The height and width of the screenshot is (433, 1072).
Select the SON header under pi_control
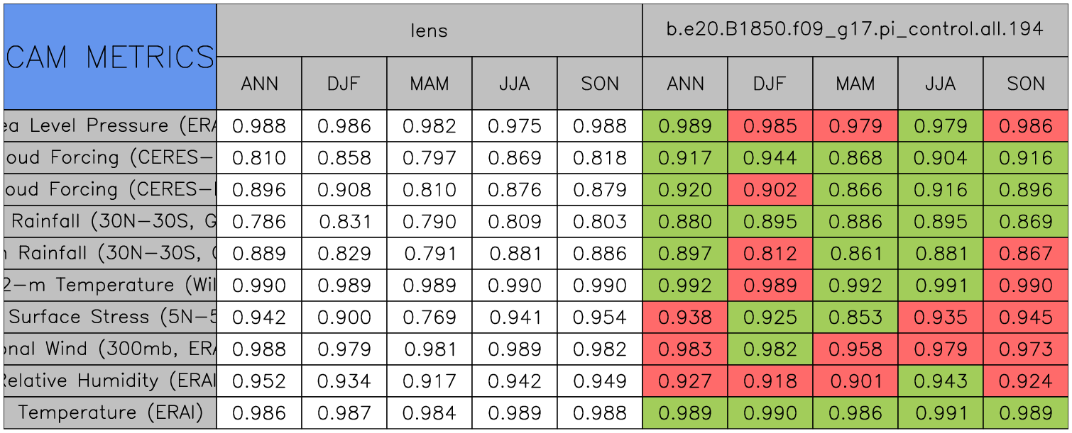point(1026,84)
